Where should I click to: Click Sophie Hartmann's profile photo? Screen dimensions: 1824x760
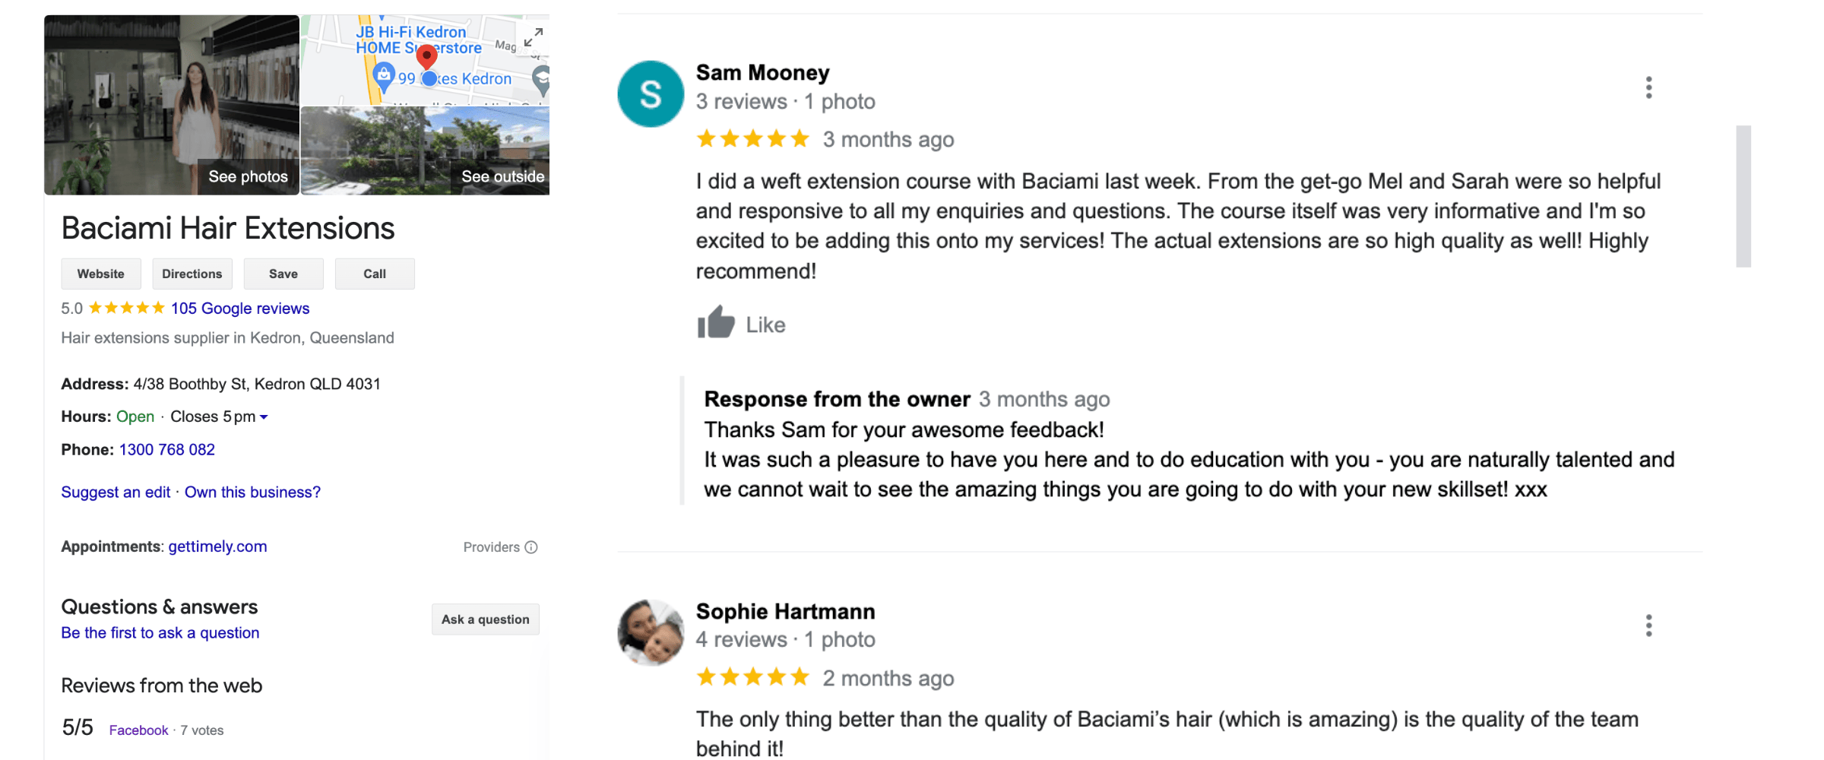(x=651, y=632)
